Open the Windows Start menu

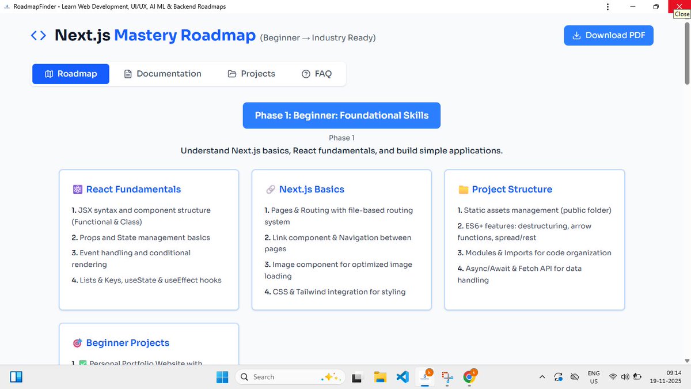click(222, 377)
